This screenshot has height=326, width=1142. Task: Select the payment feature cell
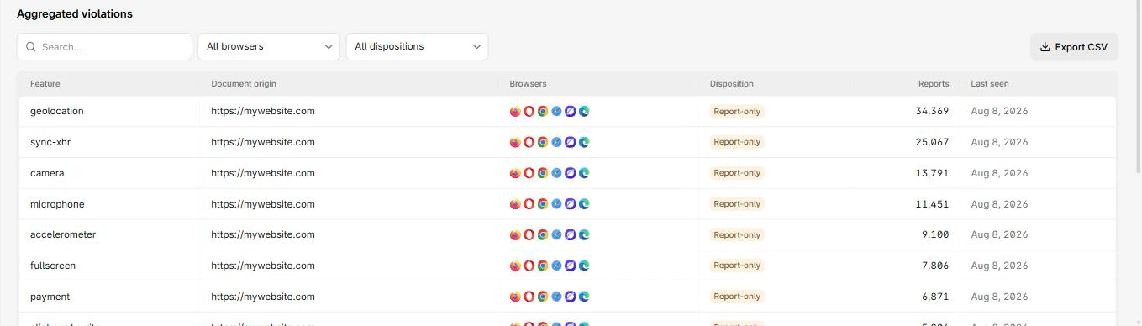(50, 297)
